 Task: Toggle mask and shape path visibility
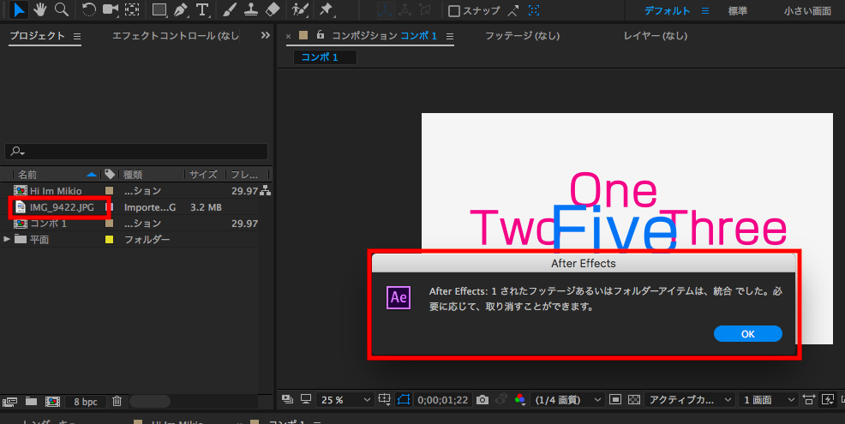click(x=403, y=400)
